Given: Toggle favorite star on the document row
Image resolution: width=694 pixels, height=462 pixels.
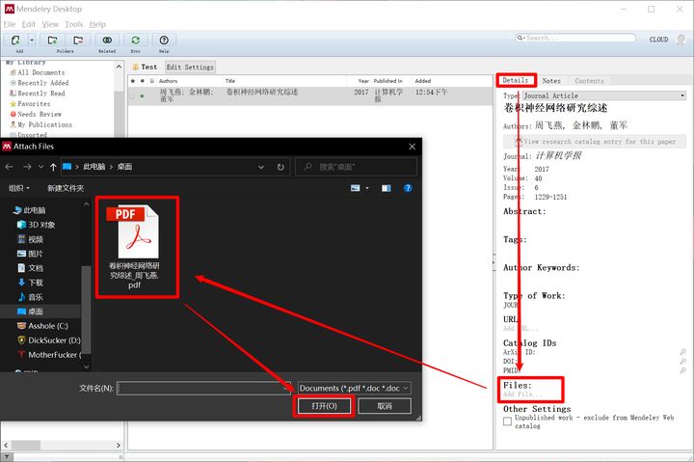Looking at the screenshot, I should click(x=133, y=95).
